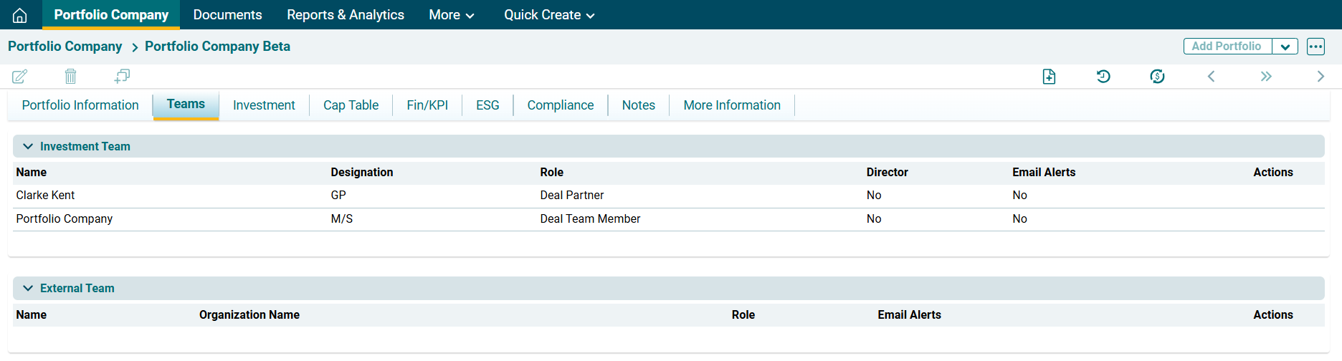Collapse the External Team section
The height and width of the screenshot is (361, 1342).
(28, 288)
